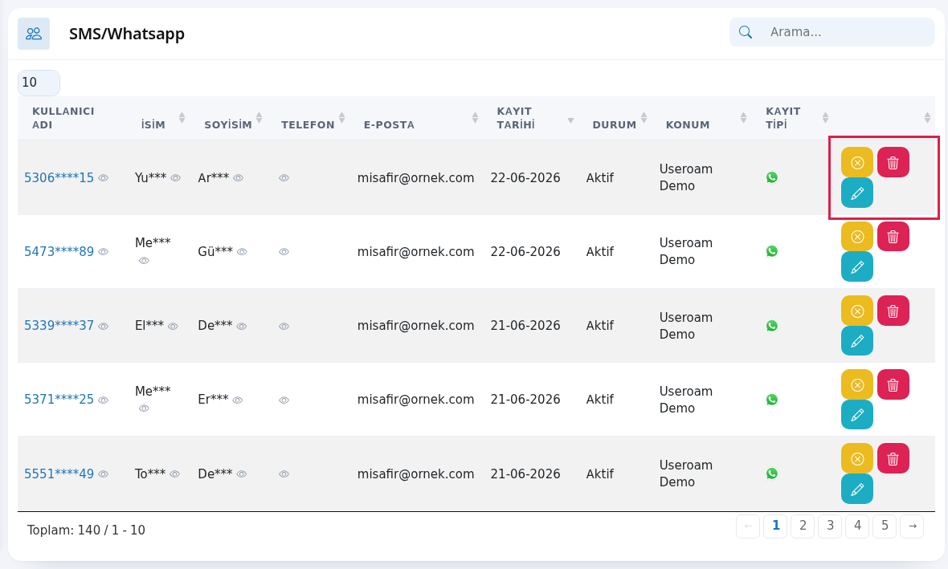948x569 pixels.
Task: Focus the Arama search input field
Action: 847,32
